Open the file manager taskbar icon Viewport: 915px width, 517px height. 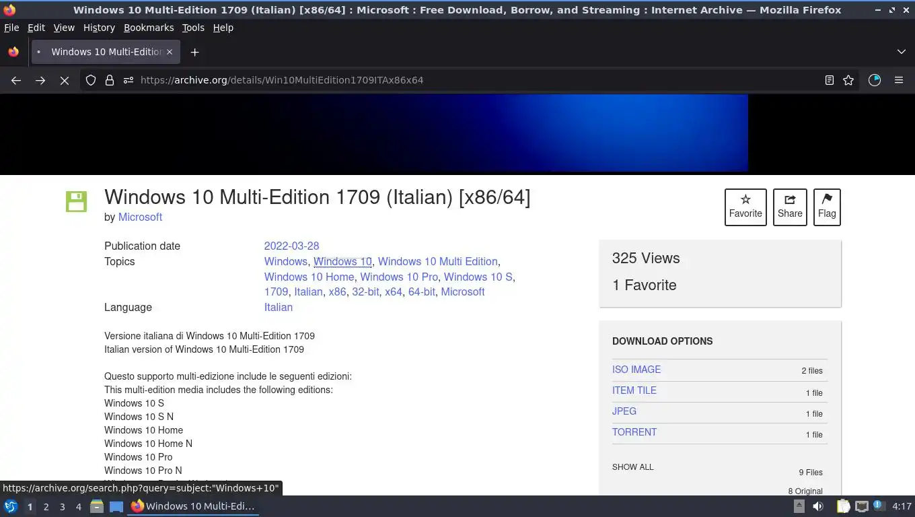97,506
